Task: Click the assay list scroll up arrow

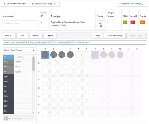Action: point(34,56)
